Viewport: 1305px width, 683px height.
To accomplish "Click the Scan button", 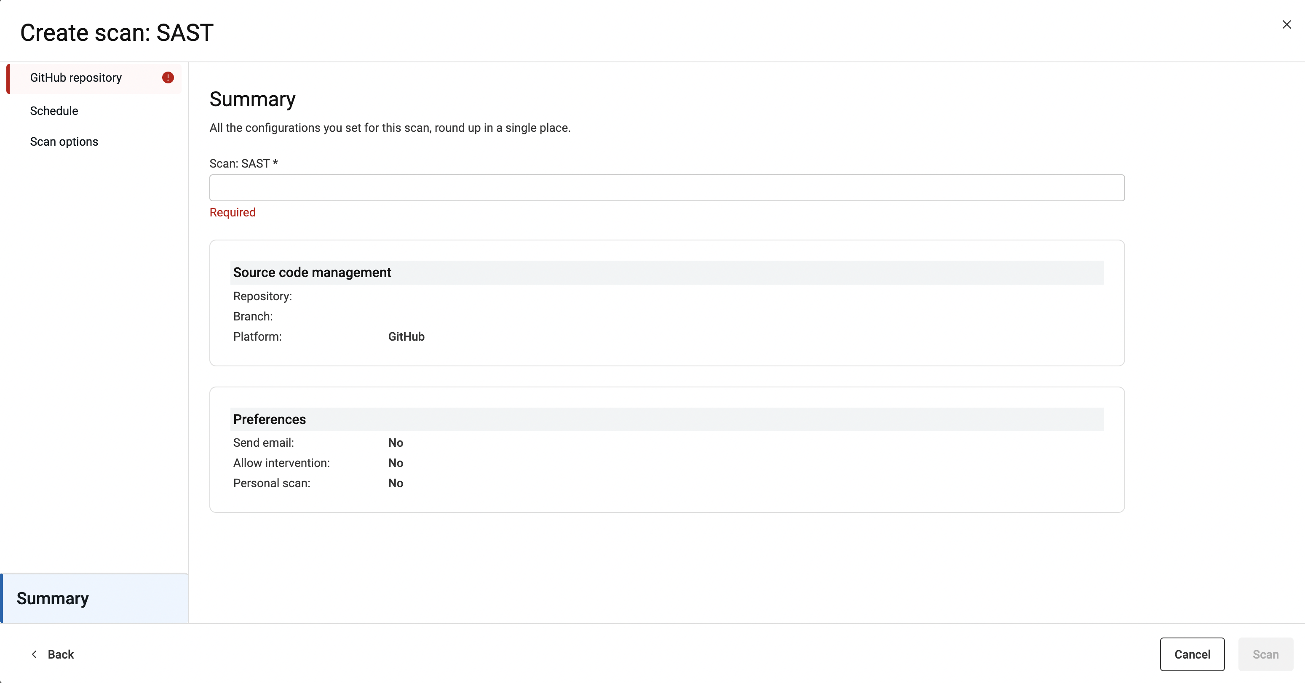I will coord(1265,654).
